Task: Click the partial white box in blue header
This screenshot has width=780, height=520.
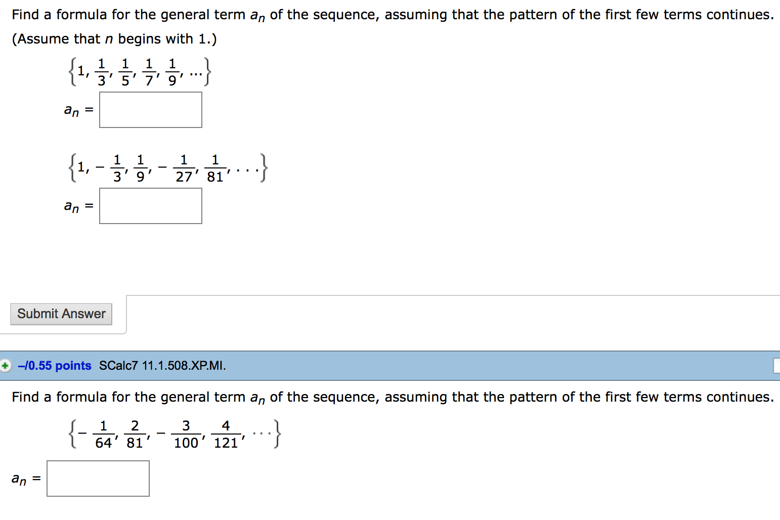Action: [776, 366]
